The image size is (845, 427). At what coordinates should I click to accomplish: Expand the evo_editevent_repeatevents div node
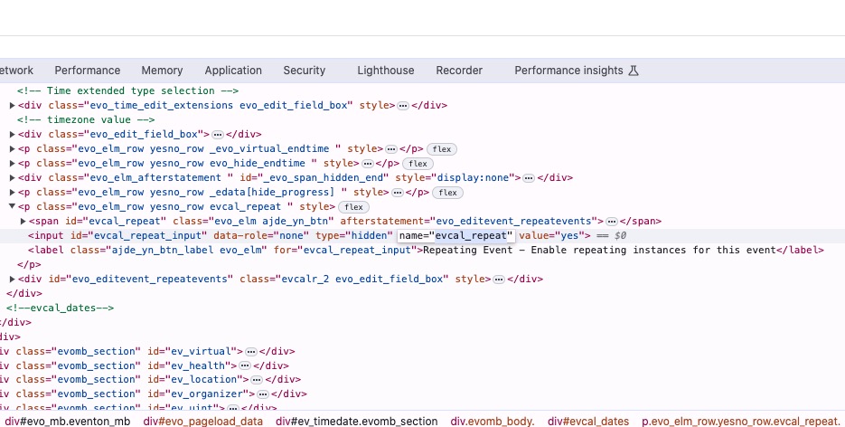[12, 280]
